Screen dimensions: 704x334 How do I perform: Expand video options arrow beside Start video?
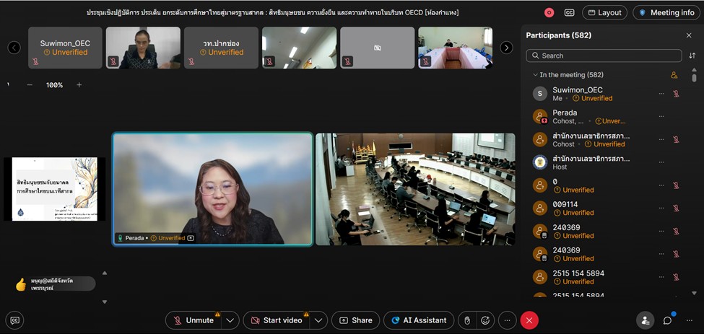click(318, 320)
